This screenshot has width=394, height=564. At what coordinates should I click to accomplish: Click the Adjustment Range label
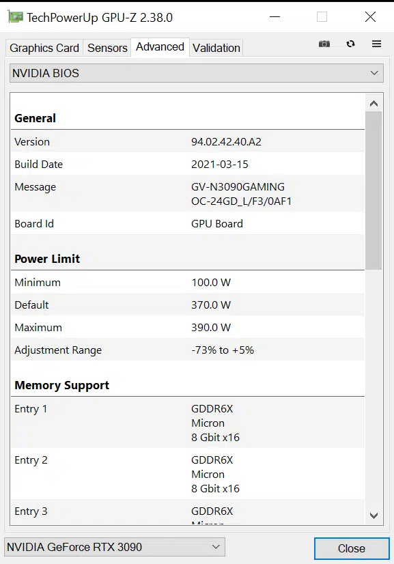pyautogui.click(x=58, y=350)
